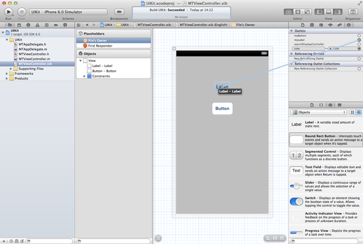363x244 pixels.
Task: Select First Responder placeholder
Action: (x=100, y=46)
